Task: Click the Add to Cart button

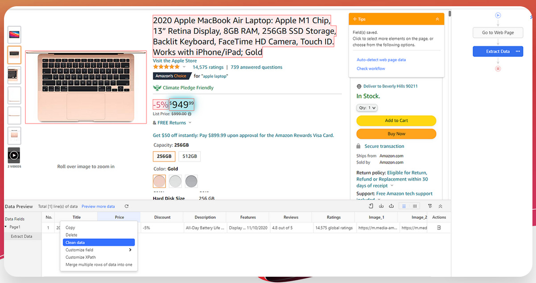Action: (396, 121)
